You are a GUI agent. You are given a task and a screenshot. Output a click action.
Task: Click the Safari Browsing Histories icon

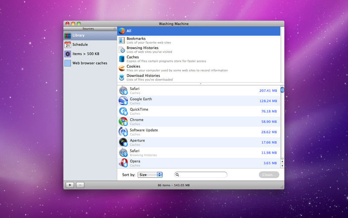(x=123, y=153)
